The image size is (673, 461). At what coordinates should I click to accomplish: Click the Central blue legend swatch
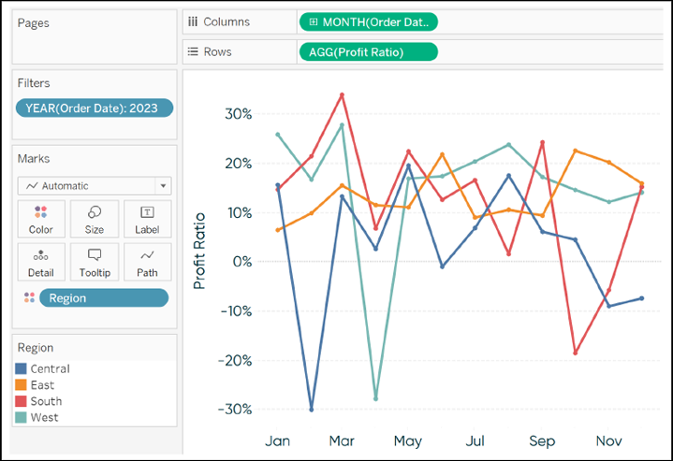point(21,368)
